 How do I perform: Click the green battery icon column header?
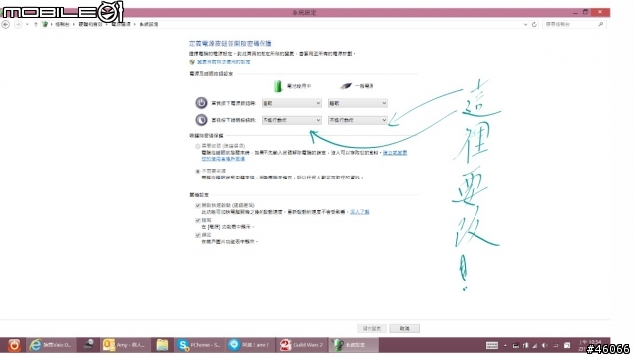coord(277,86)
